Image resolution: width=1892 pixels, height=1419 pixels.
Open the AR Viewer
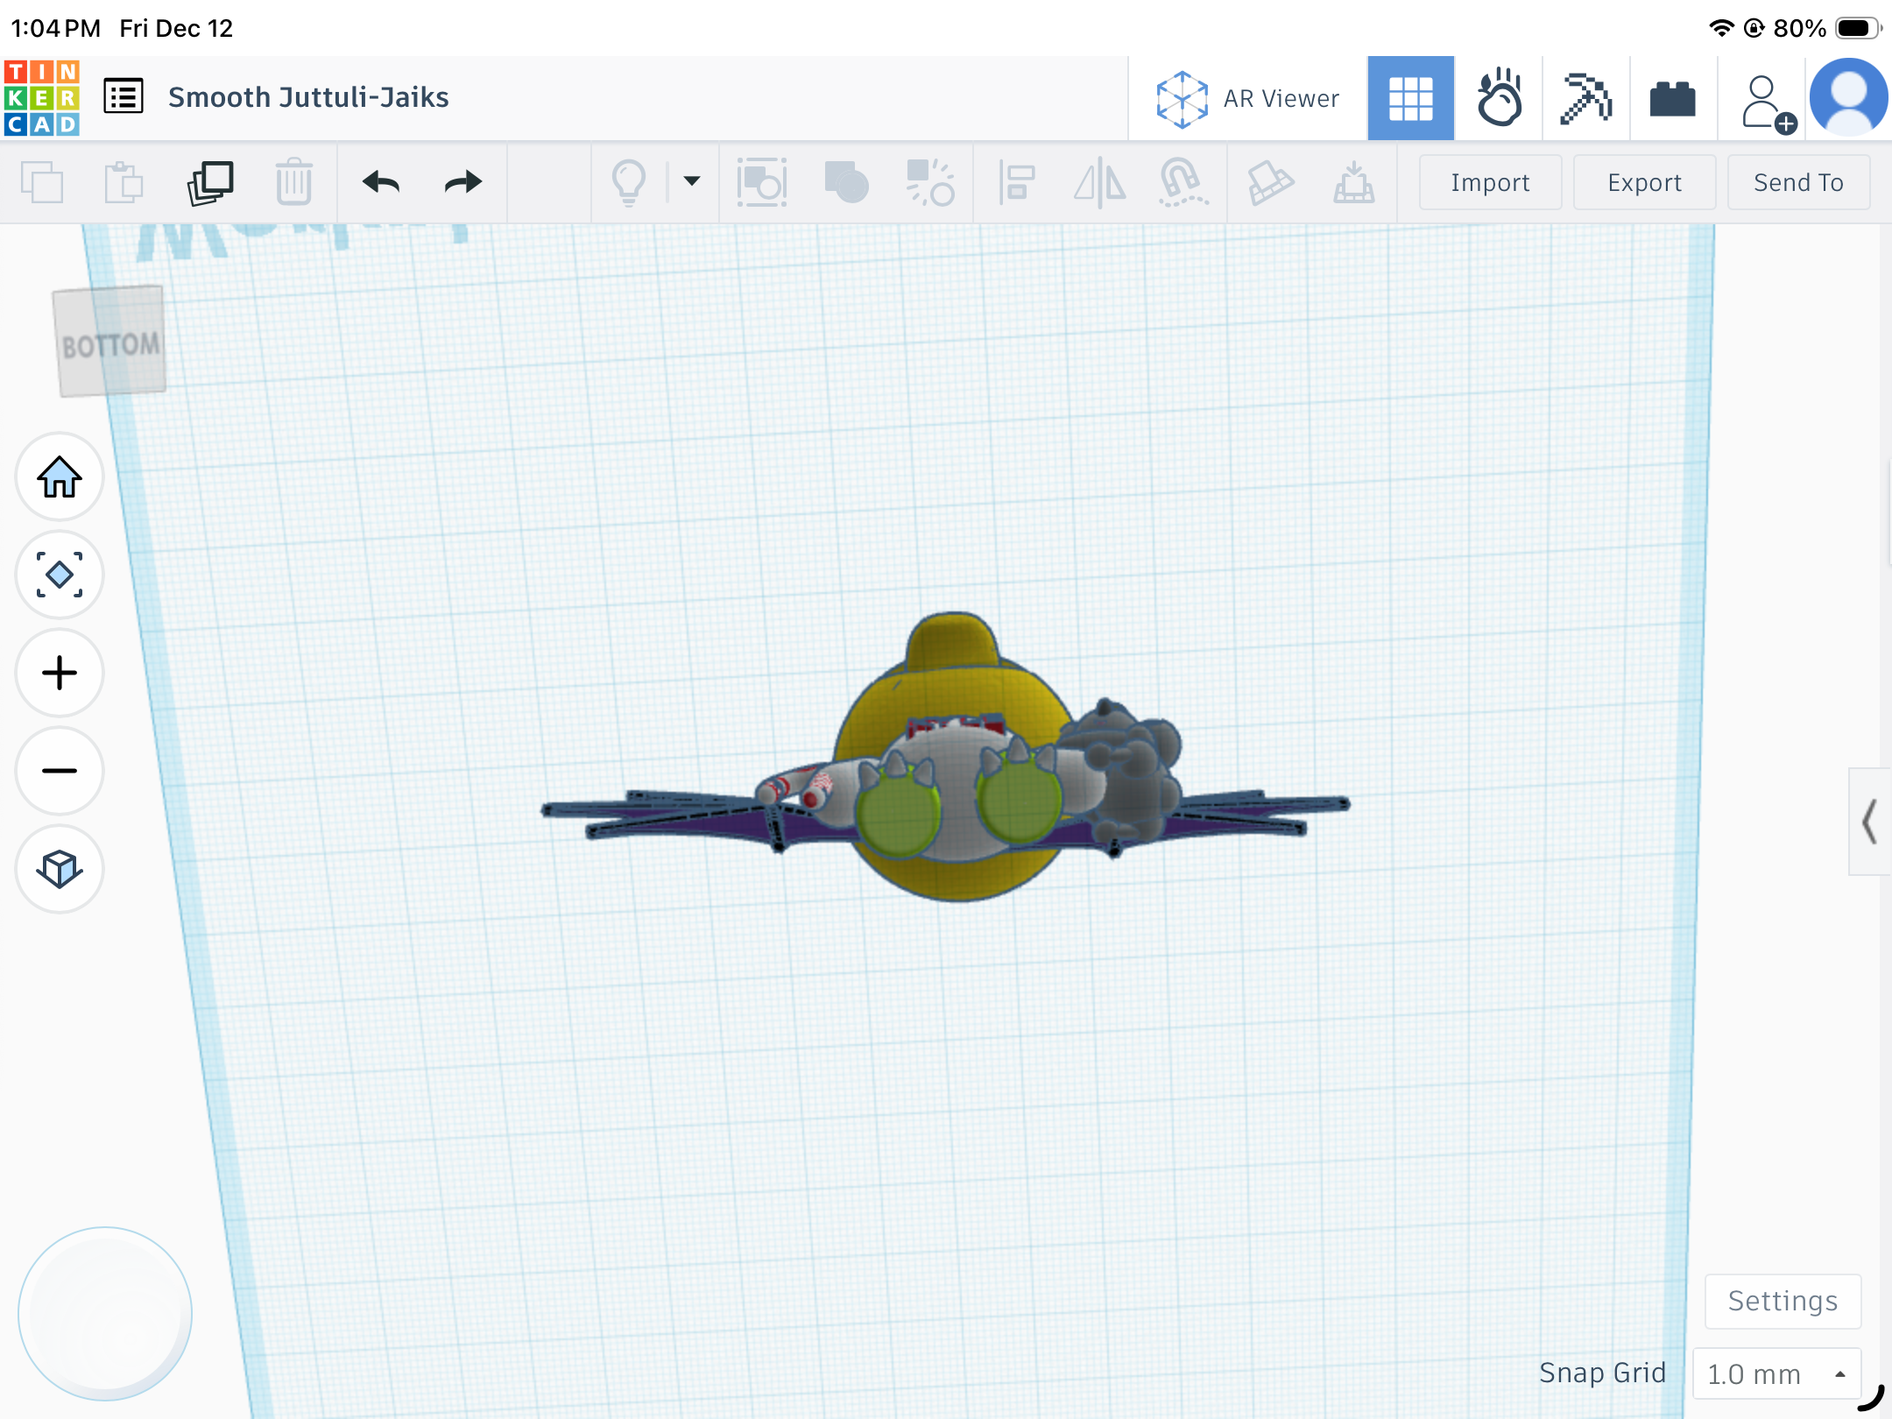click(1247, 98)
